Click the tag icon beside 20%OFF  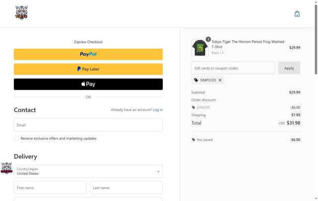193,107
